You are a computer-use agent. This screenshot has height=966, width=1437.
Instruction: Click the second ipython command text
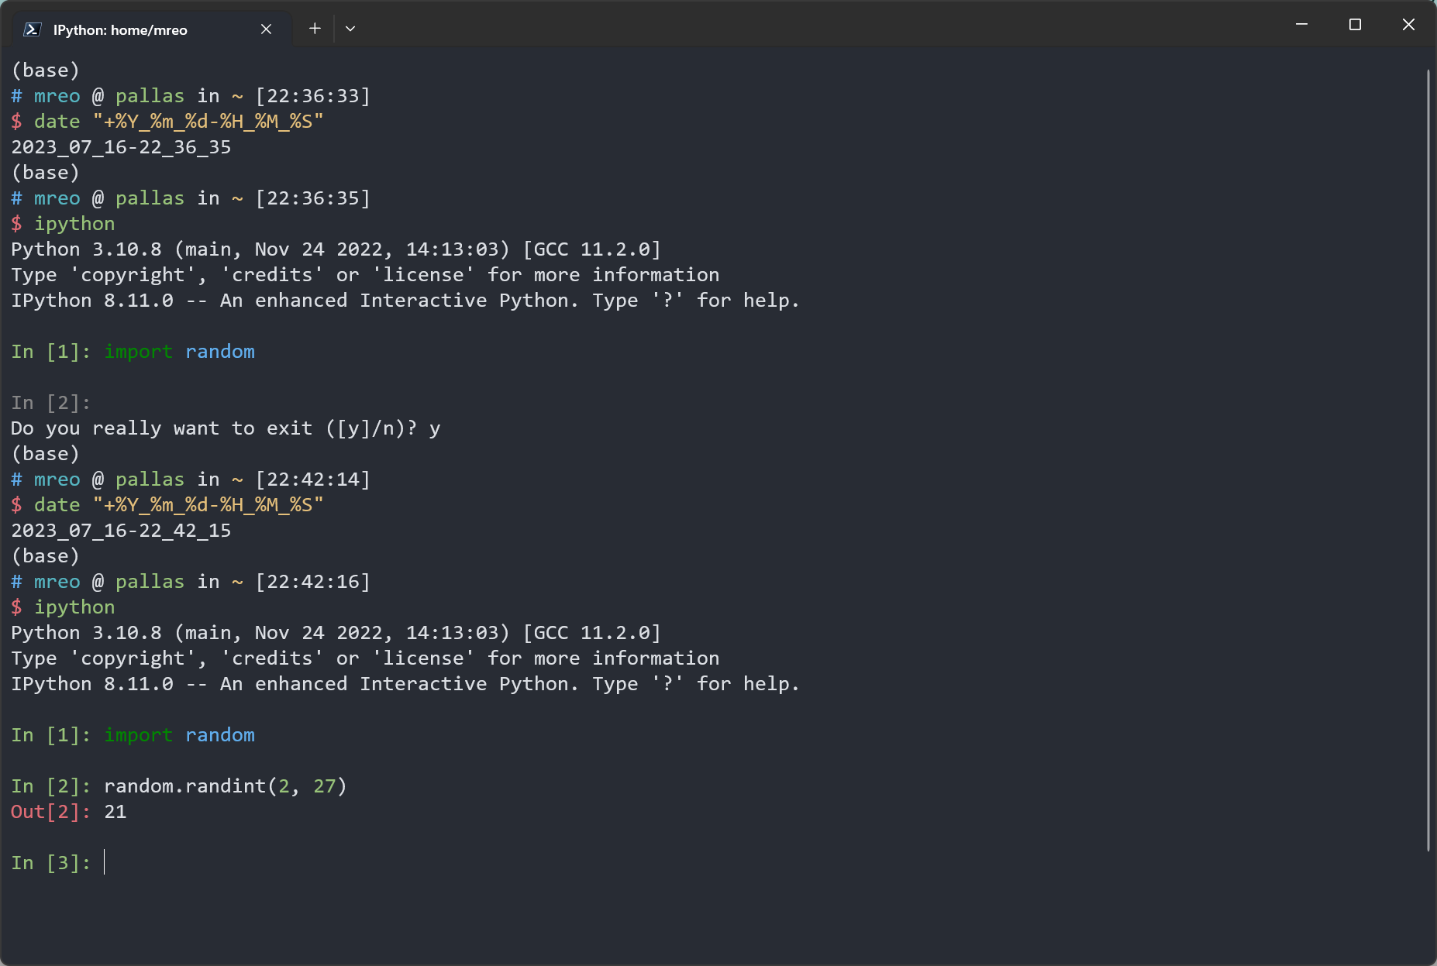pos(74,607)
